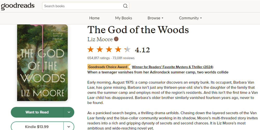Image resolution: width=260 pixels, height=130 pixels.
Task: Click the fourth rating star
Action: click(118, 49)
